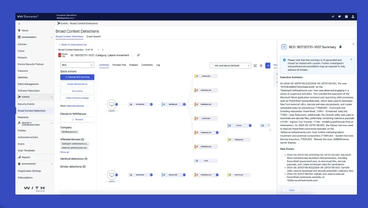Click Generate BCD Summary button
Screen dimensions: 368x208
click(77, 77)
